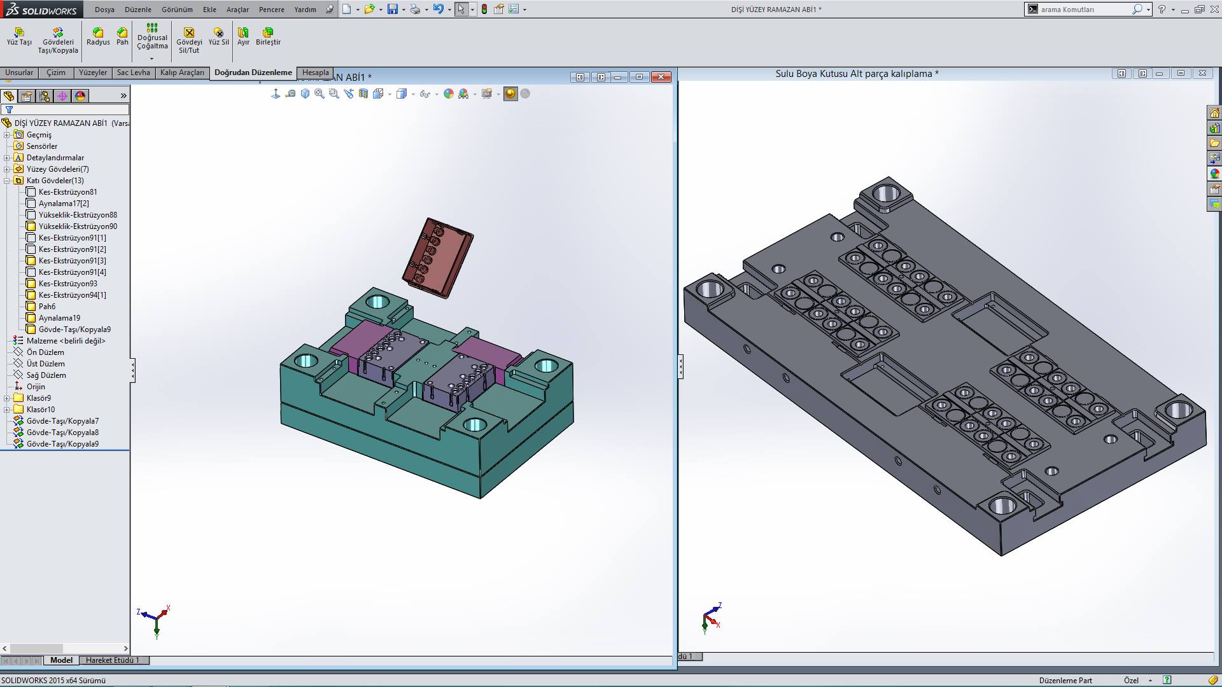Screen dimensions: 1222x687
Task: Toggle the Select cursor tool button
Action: click(461, 9)
